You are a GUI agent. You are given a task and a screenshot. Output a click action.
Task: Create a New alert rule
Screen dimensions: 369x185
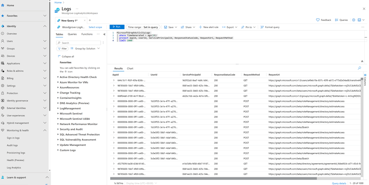pos(209,27)
